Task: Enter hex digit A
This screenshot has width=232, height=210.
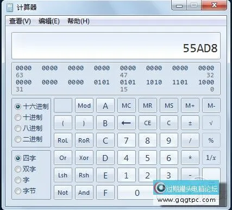Action: point(105,106)
